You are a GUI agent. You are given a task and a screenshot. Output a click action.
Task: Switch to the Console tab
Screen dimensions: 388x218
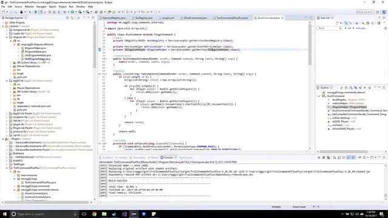tap(169, 157)
